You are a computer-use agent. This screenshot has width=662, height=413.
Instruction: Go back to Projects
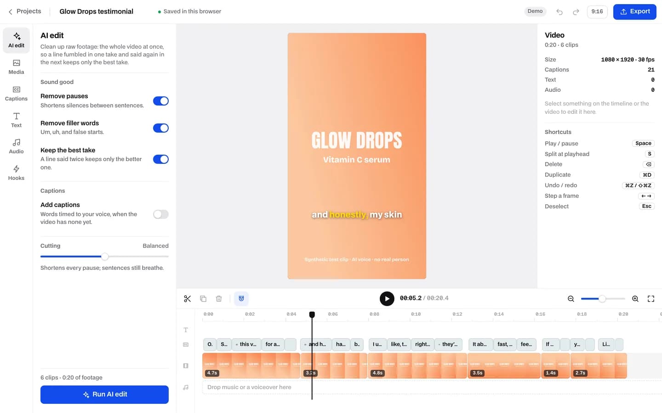(25, 11)
